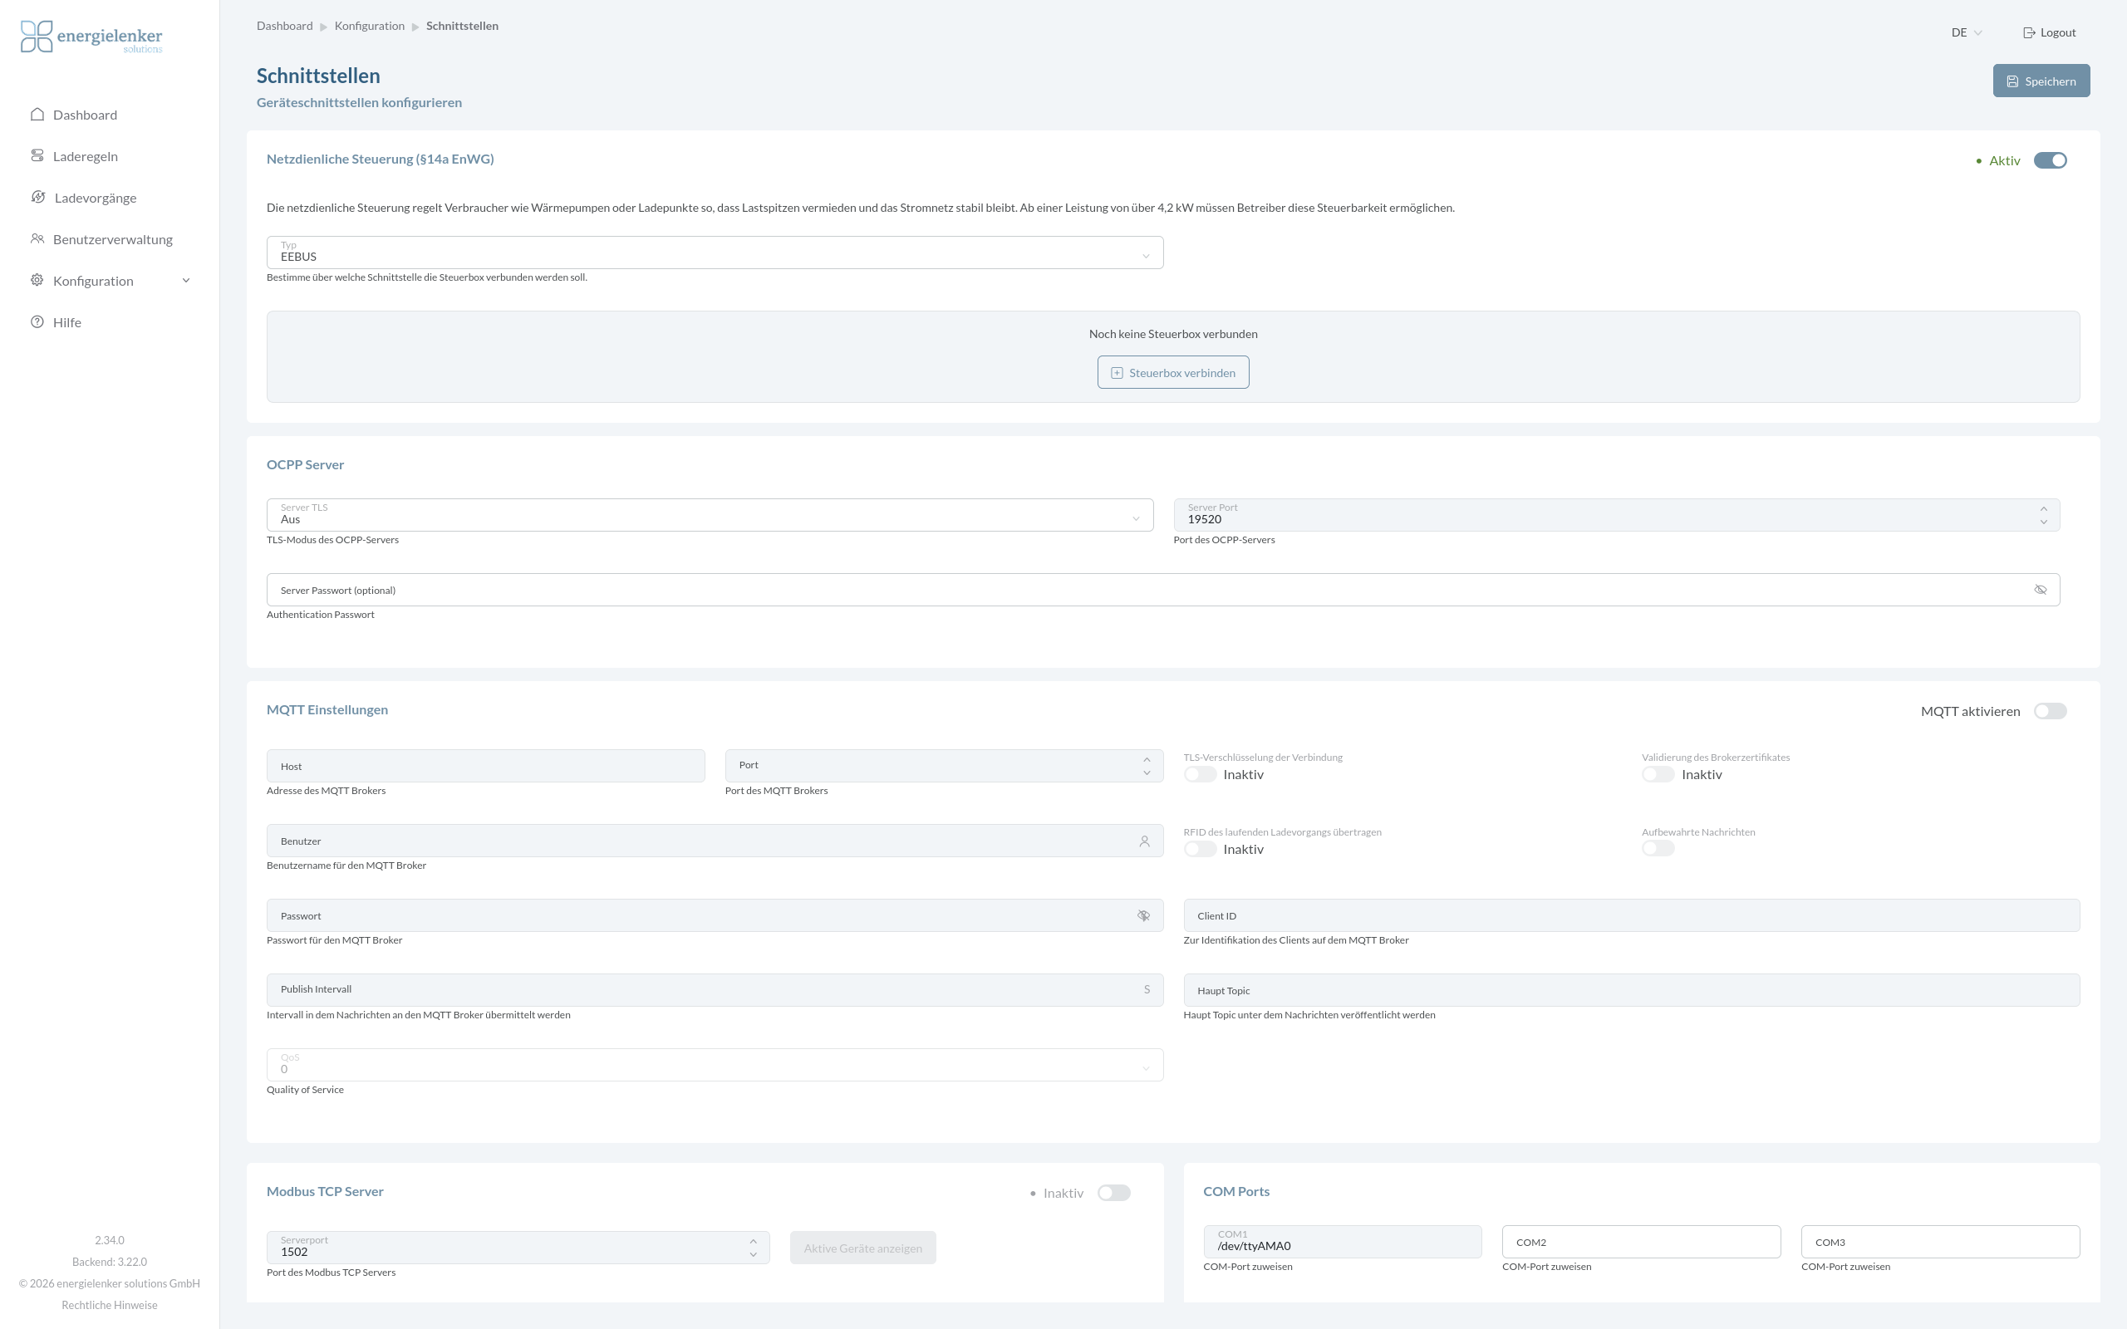Click the Konfiguration gear icon
The width and height of the screenshot is (2127, 1329).
37,280
